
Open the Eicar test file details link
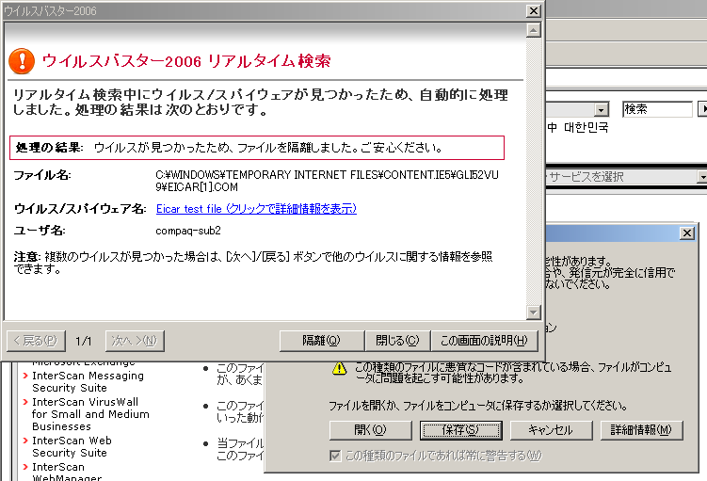point(256,209)
